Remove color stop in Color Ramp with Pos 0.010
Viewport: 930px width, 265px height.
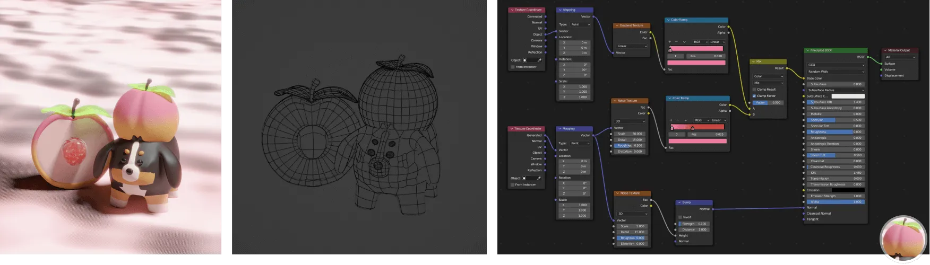[x=676, y=42]
